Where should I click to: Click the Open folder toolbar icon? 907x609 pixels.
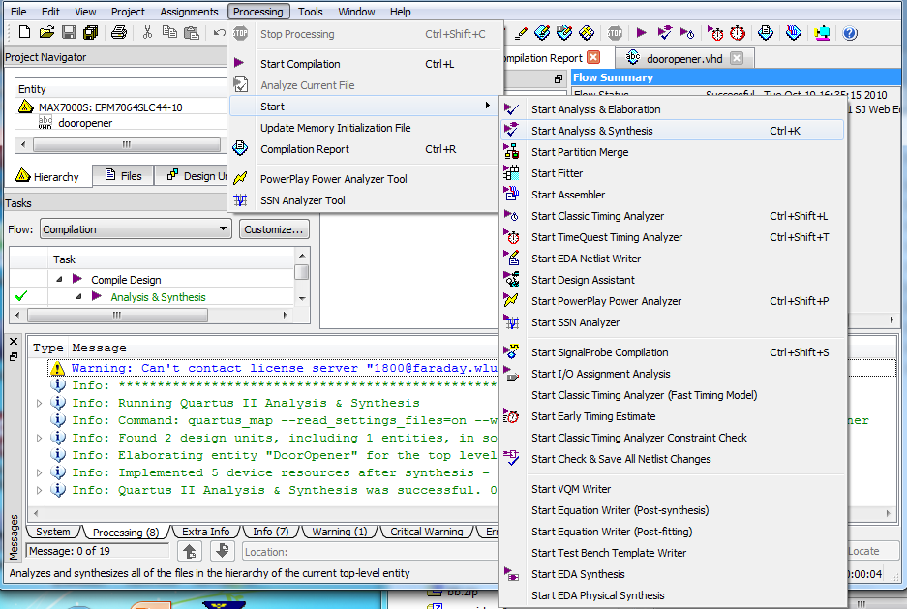(46, 32)
